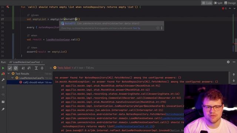This screenshot has height=133, width=237.
Task: Click the dimmed icon beside the completion popup menu
Action: [158, 28]
